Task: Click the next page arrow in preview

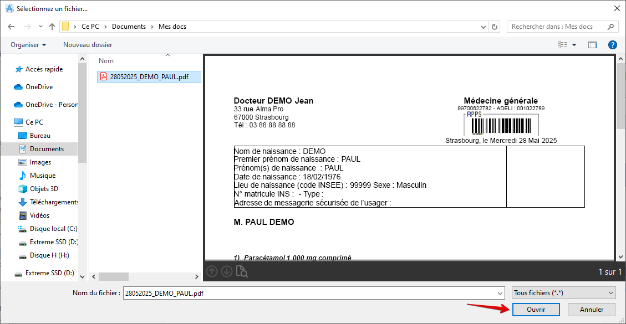Action: tap(226, 271)
